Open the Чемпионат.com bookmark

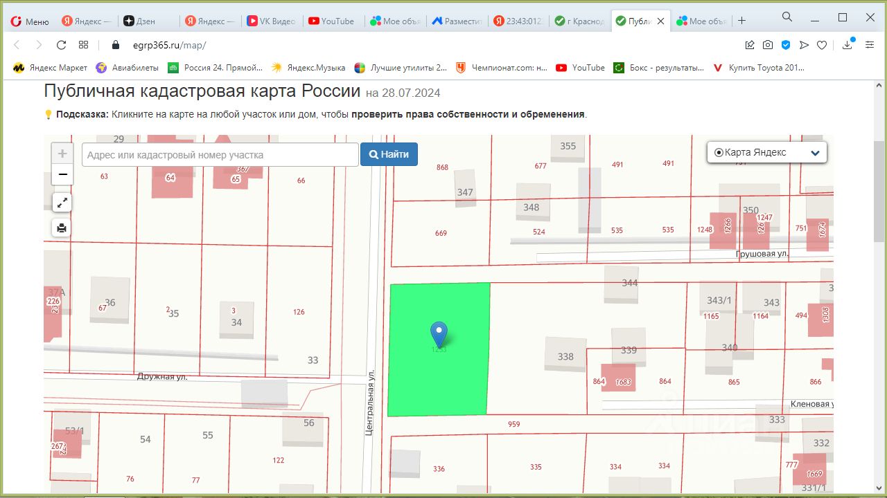click(502, 68)
